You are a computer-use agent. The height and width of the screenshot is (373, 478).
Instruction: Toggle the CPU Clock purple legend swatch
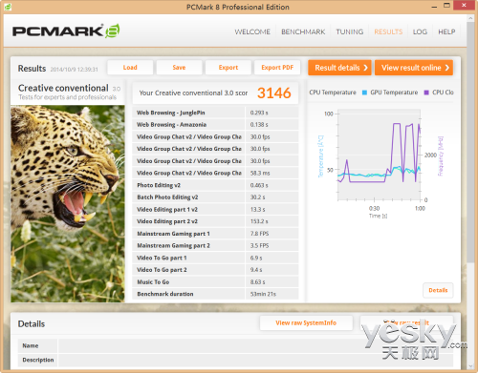426,93
